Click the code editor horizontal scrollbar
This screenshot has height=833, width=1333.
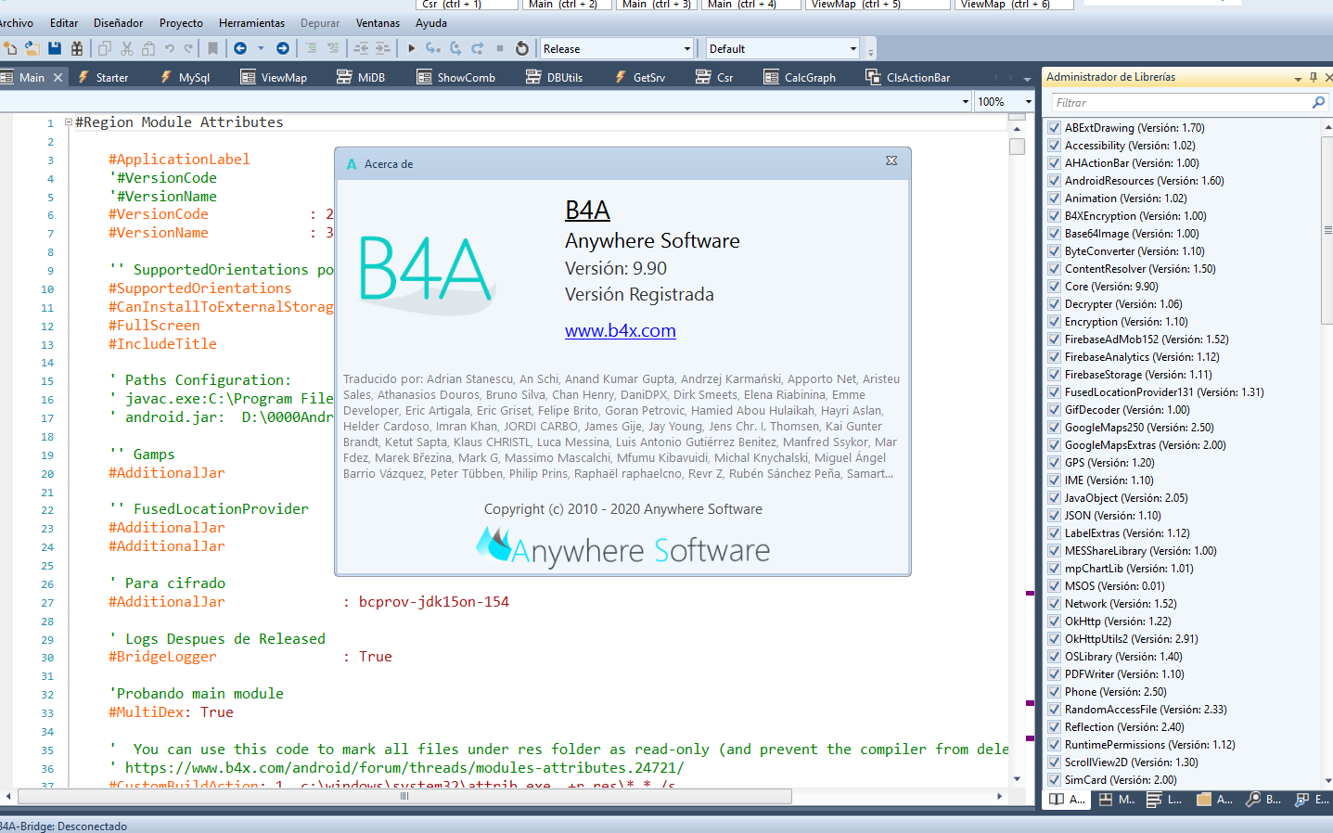[404, 796]
